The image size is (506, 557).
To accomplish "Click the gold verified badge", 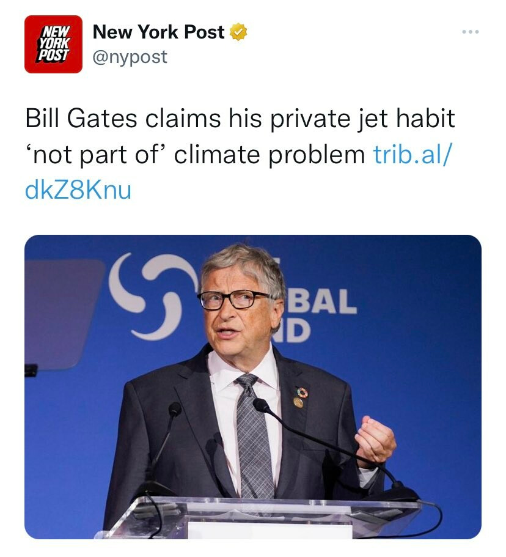I will coord(238,32).
